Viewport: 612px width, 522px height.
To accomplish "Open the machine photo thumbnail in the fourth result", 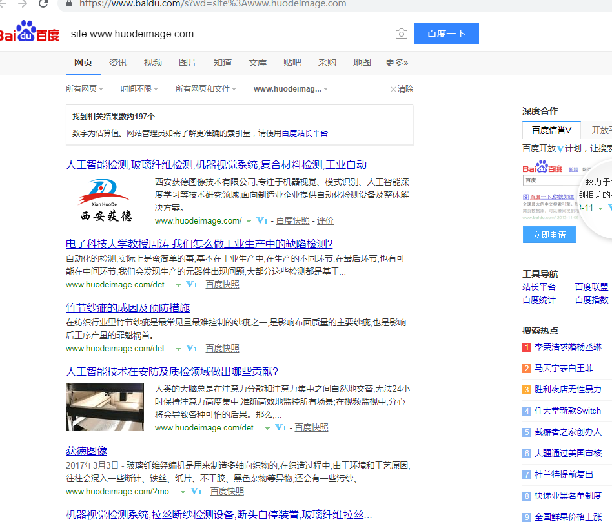I will [x=105, y=407].
